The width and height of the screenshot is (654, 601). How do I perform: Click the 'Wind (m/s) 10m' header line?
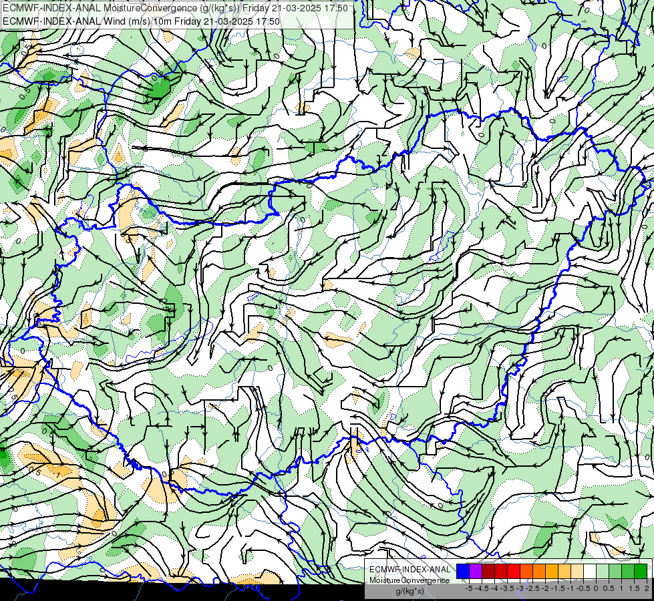pyautogui.click(x=142, y=21)
